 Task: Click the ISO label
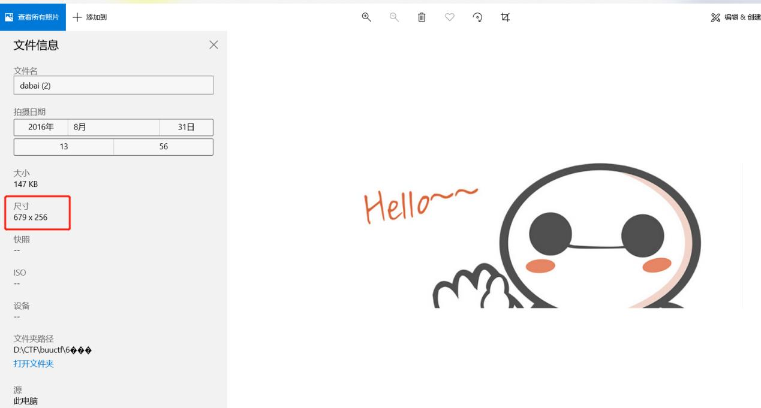(20, 273)
